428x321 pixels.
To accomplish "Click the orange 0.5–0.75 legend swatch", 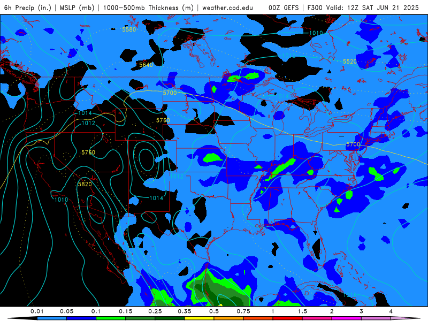I will [x=229, y=318].
